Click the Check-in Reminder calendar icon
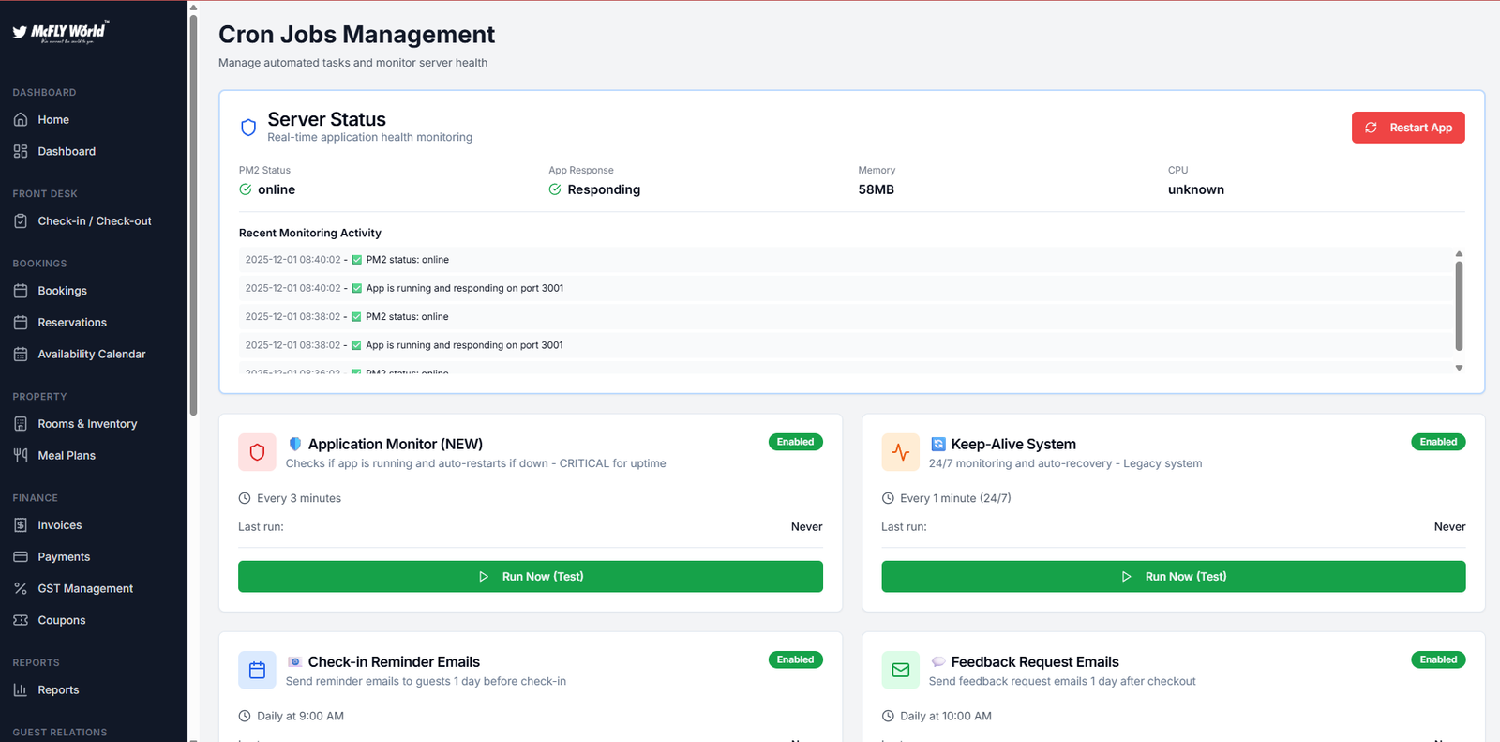Viewport: 1500px width, 742px height. tap(257, 670)
